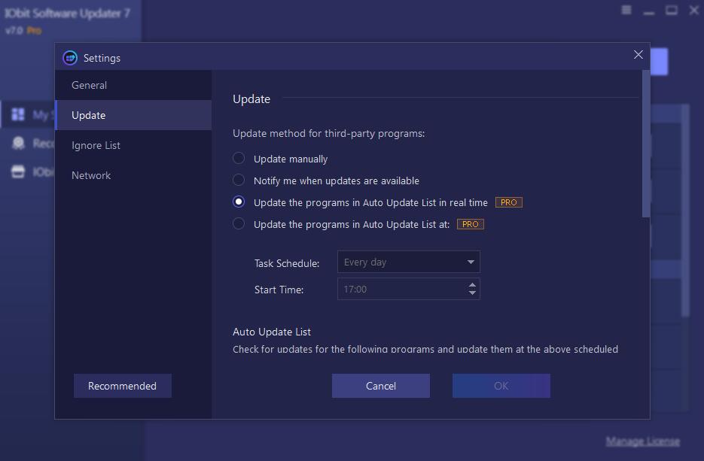Switch to Network settings tab
The height and width of the screenshot is (461, 704).
point(133,175)
